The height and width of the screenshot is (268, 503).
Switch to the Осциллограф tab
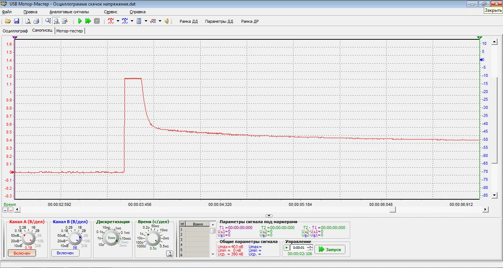click(15, 31)
